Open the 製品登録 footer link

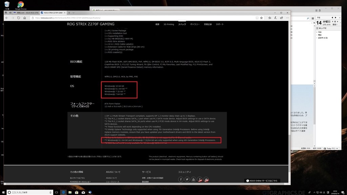tap(145, 182)
